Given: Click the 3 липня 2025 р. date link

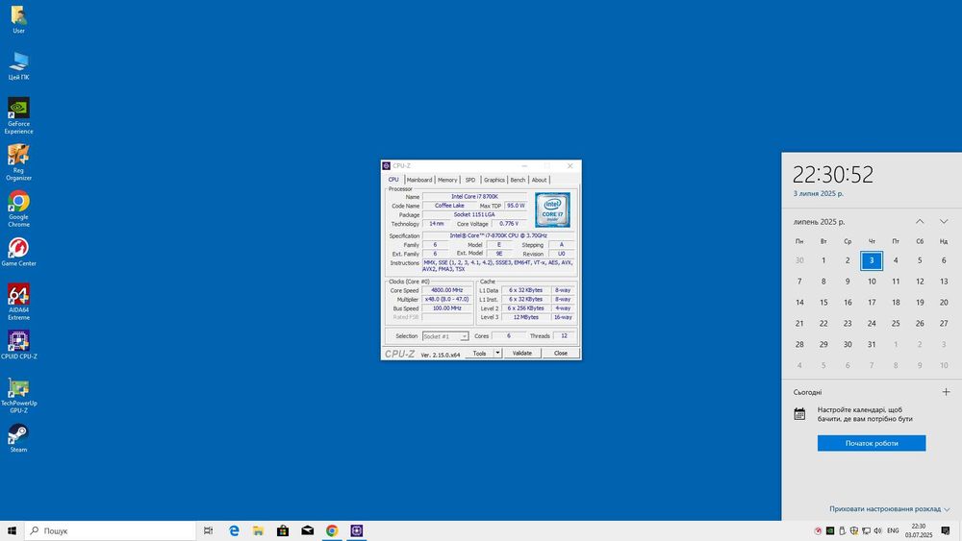Looking at the screenshot, I should tap(818, 193).
